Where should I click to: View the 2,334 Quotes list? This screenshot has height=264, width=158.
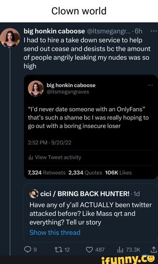85,173
